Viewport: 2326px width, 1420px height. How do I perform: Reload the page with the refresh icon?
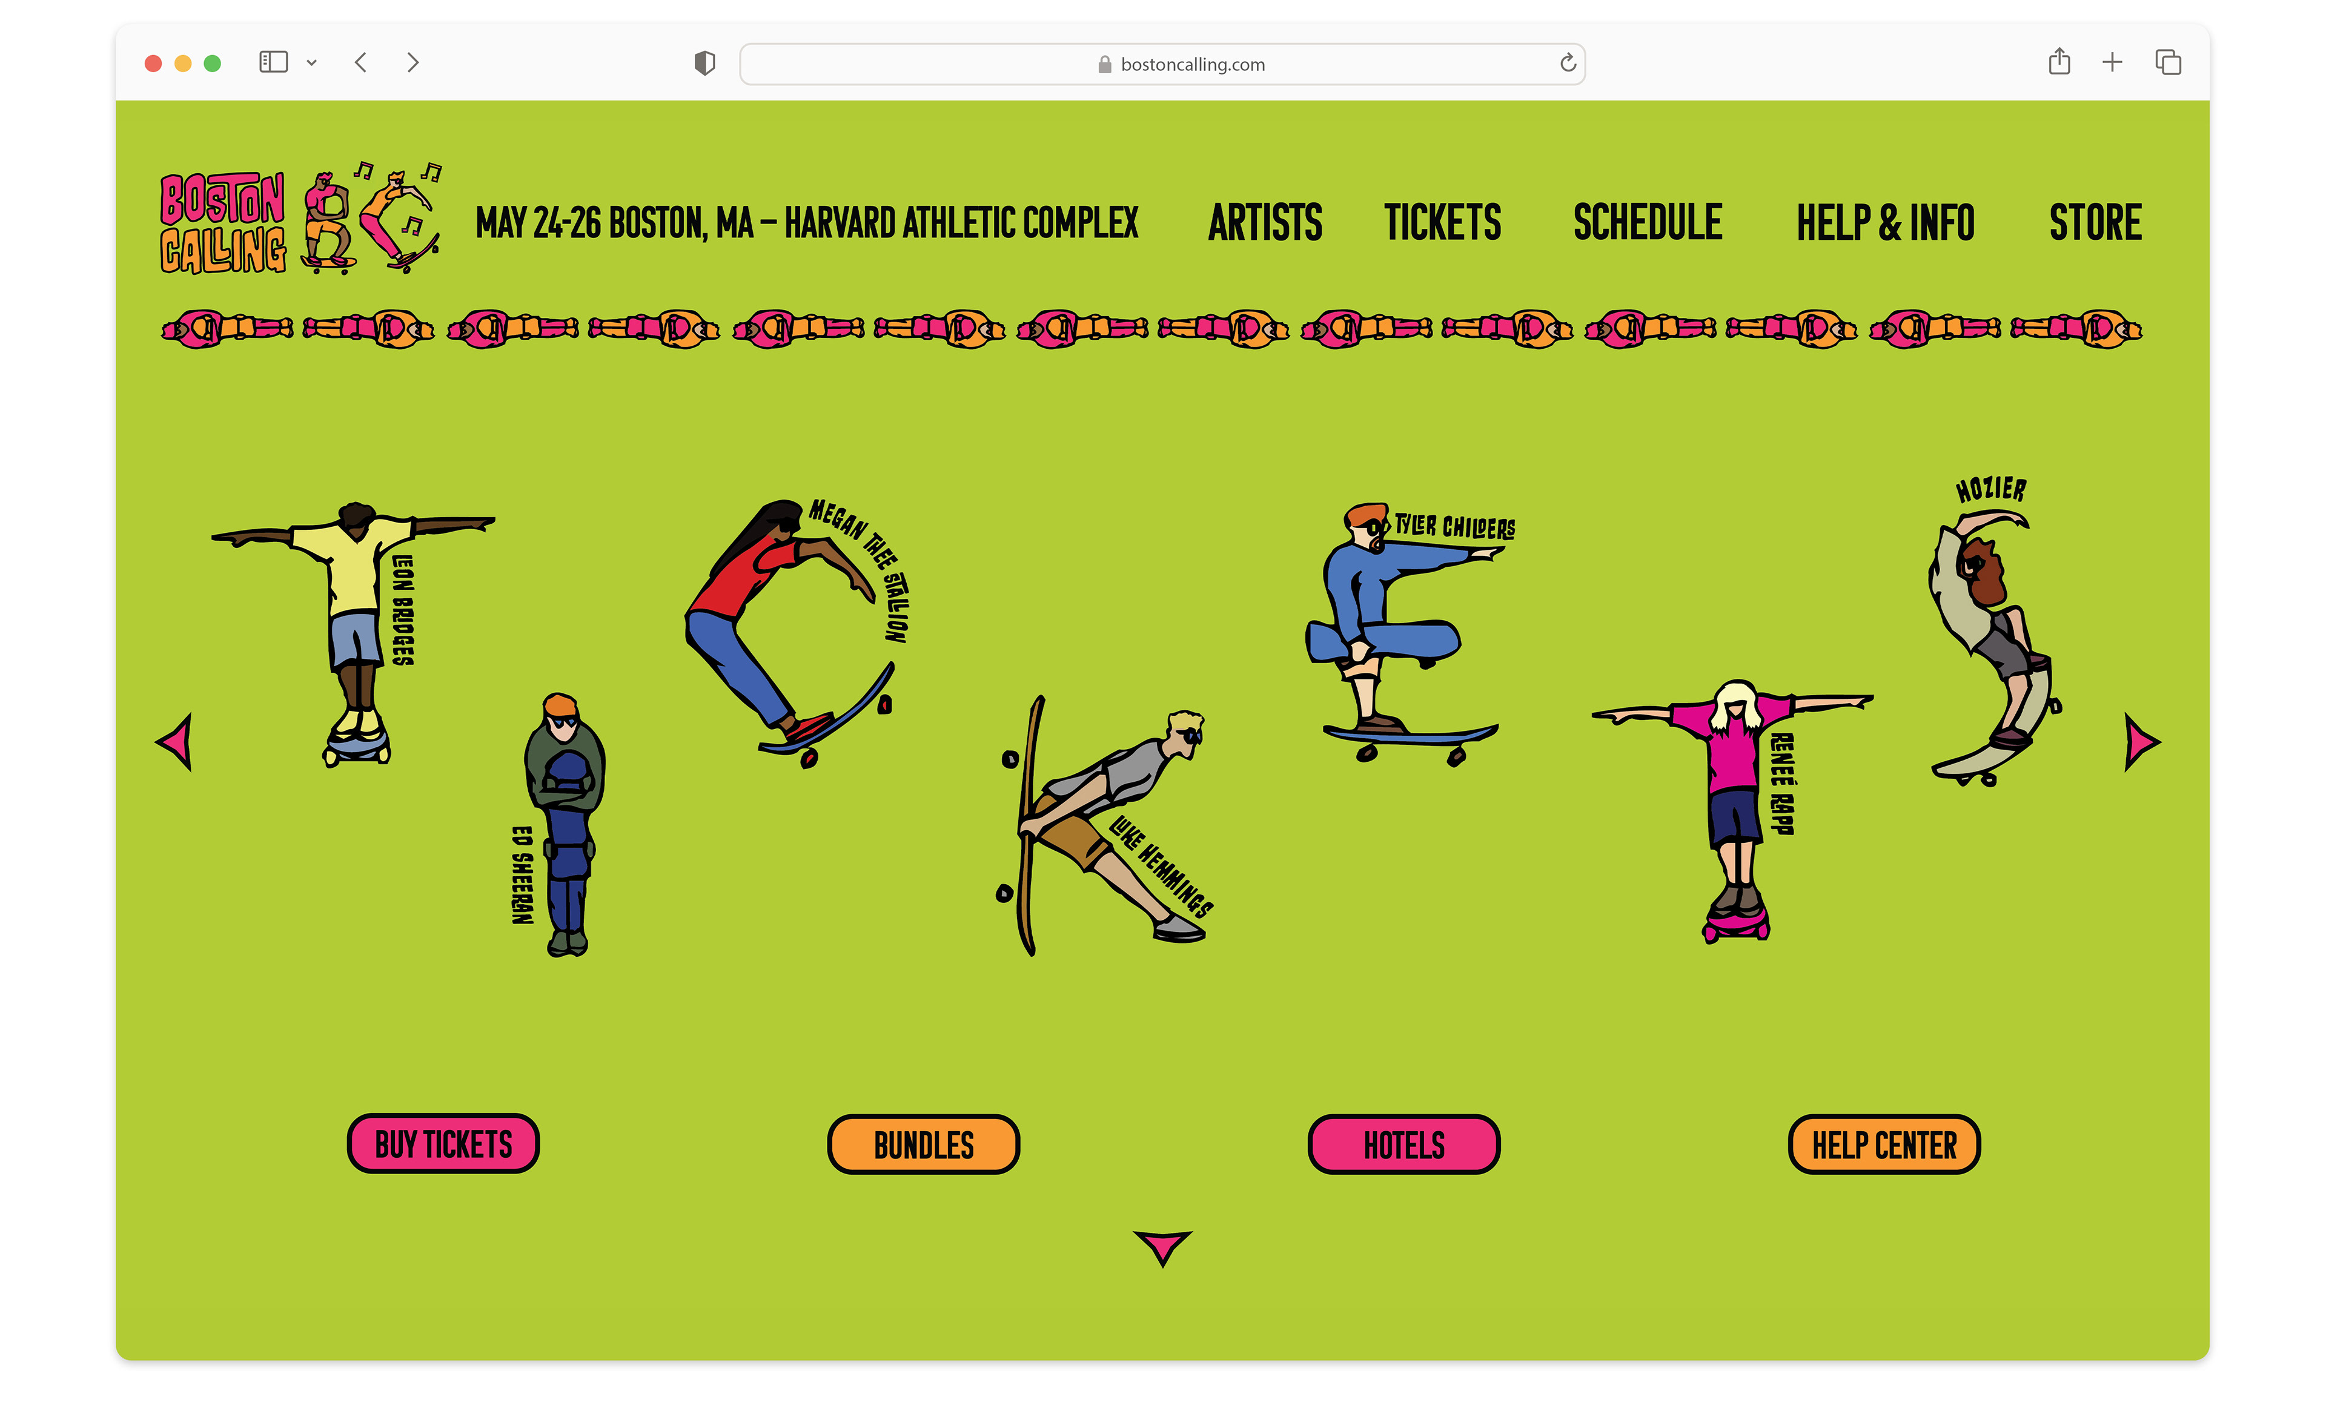1567,63
